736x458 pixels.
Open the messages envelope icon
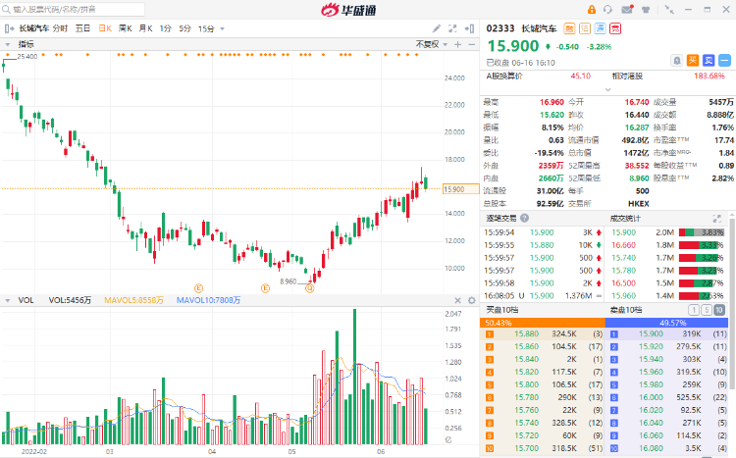(x=627, y=10)
